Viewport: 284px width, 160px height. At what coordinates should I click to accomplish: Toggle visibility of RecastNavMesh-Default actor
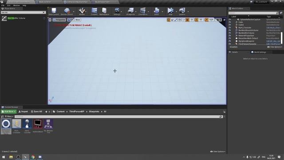click(x=230, y=39)
